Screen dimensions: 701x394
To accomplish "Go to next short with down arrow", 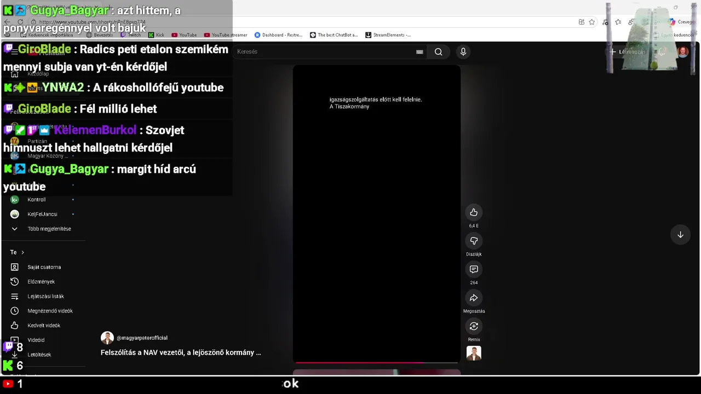I will [680, 235].
